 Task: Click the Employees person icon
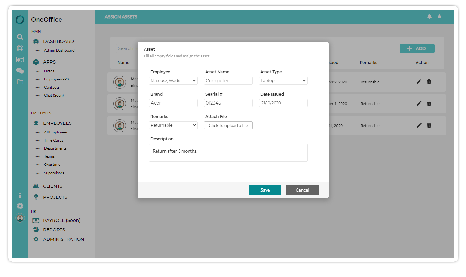36,123
